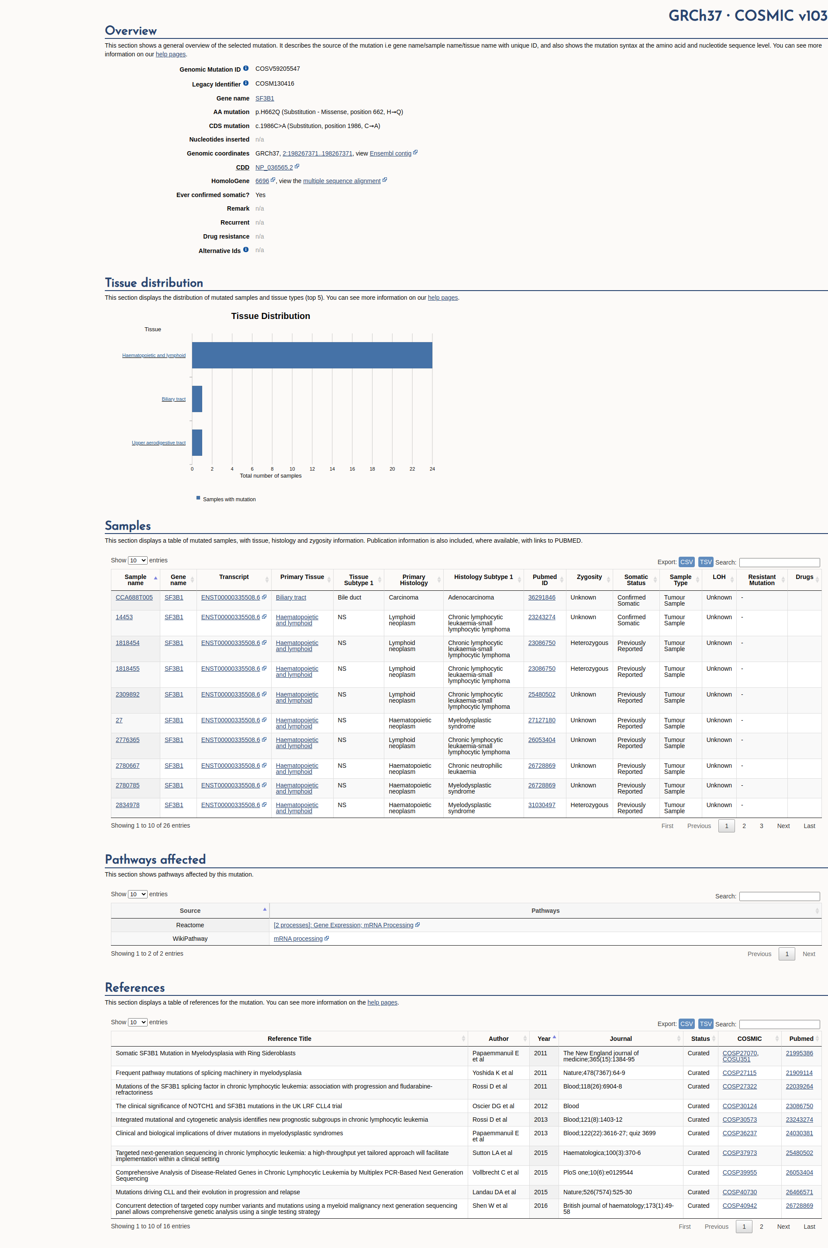The height and width of the screenshot is (1248, 828).
Task: Click Upper aerodigestive tract chart axis label
Action: tap(159, 443)
